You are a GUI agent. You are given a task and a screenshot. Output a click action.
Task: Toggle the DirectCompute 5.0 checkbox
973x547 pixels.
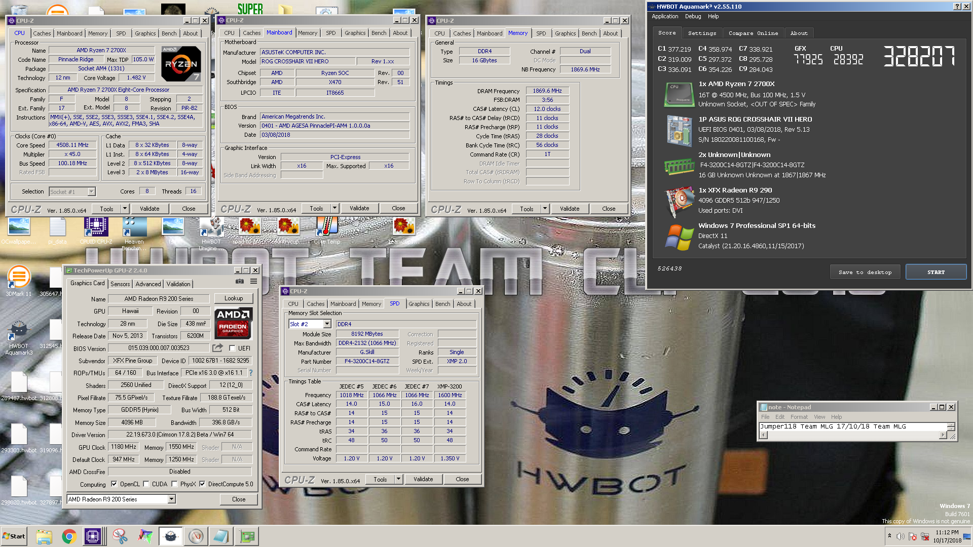(202, 484)
